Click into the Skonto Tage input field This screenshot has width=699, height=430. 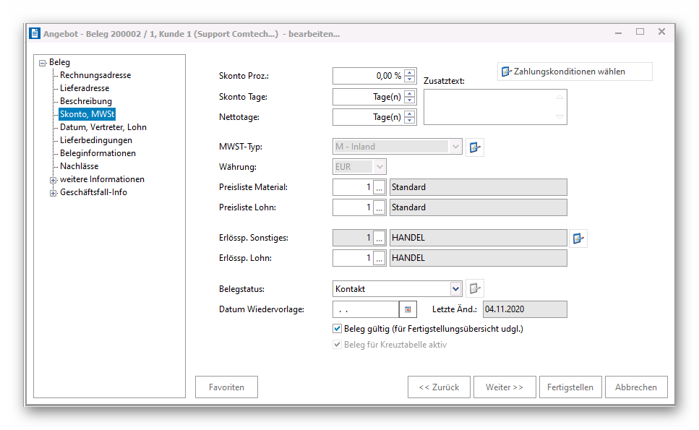[367, 97]
